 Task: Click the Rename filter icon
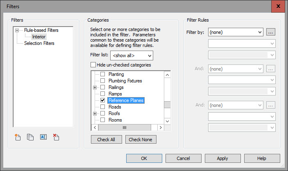tap(43, 137)
